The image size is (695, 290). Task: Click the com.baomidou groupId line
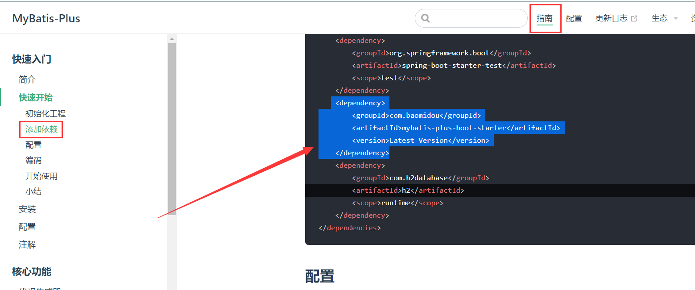tap(417, 116)
